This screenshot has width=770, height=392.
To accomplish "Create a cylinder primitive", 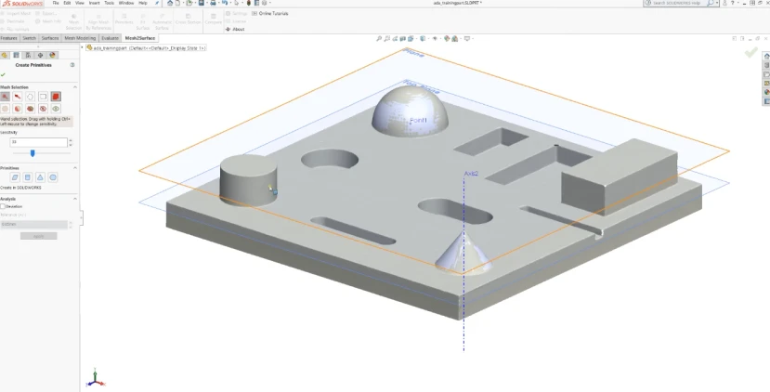I will (x=28, y=177).
